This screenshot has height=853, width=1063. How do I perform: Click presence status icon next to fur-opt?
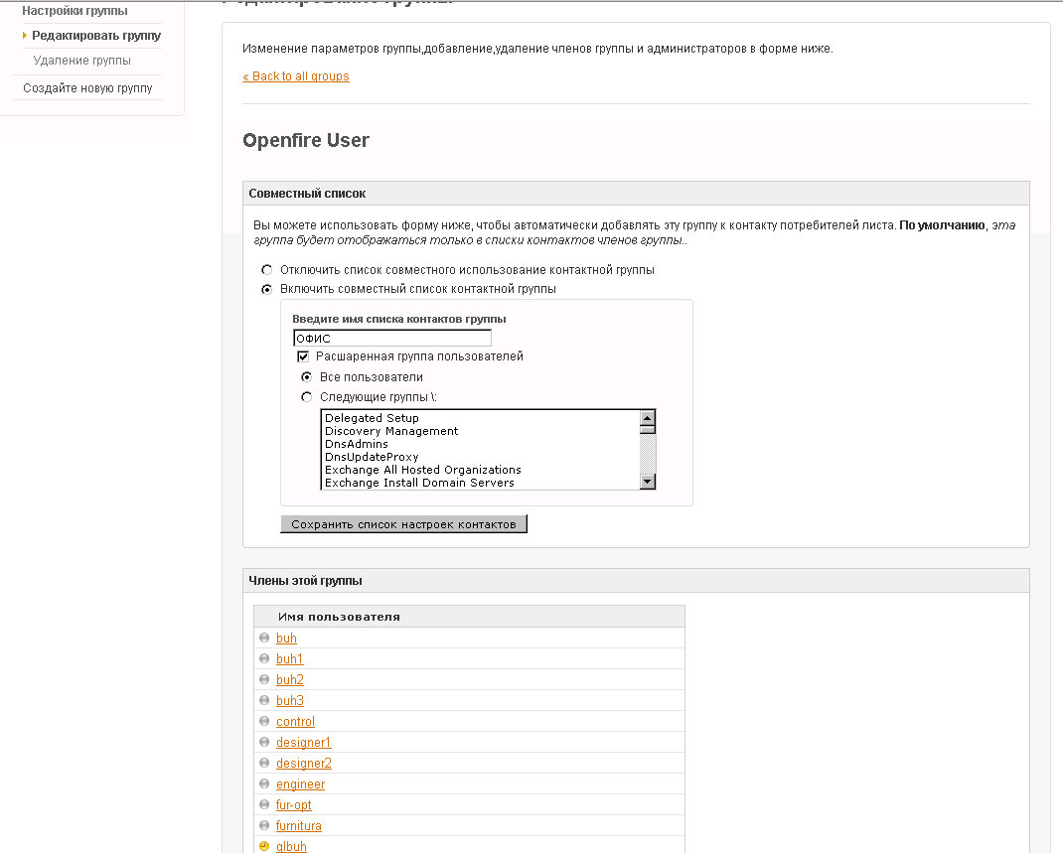tap(264, 805)
